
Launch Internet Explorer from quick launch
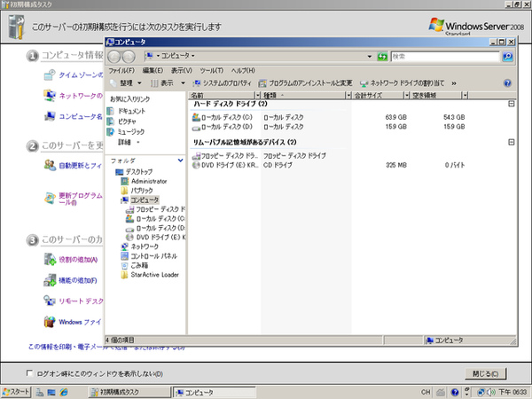[64, 393]
